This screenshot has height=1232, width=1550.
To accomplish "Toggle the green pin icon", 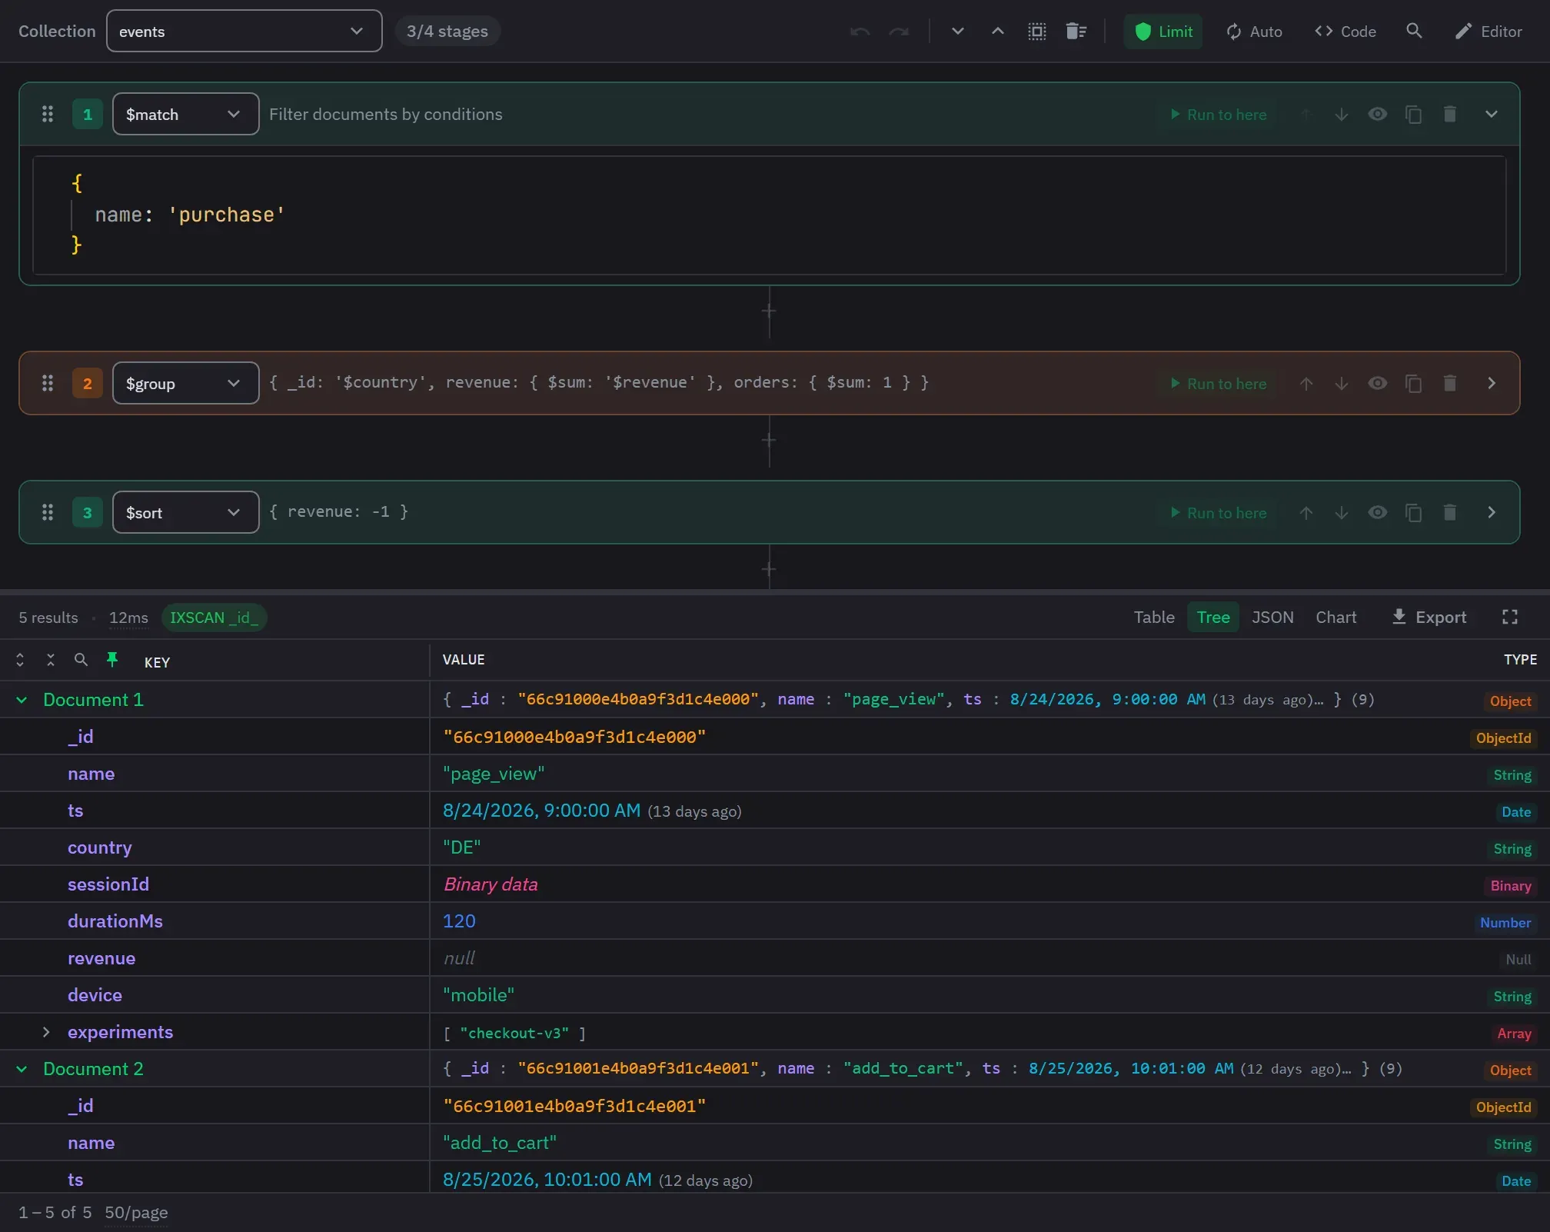I will [112, 660].
